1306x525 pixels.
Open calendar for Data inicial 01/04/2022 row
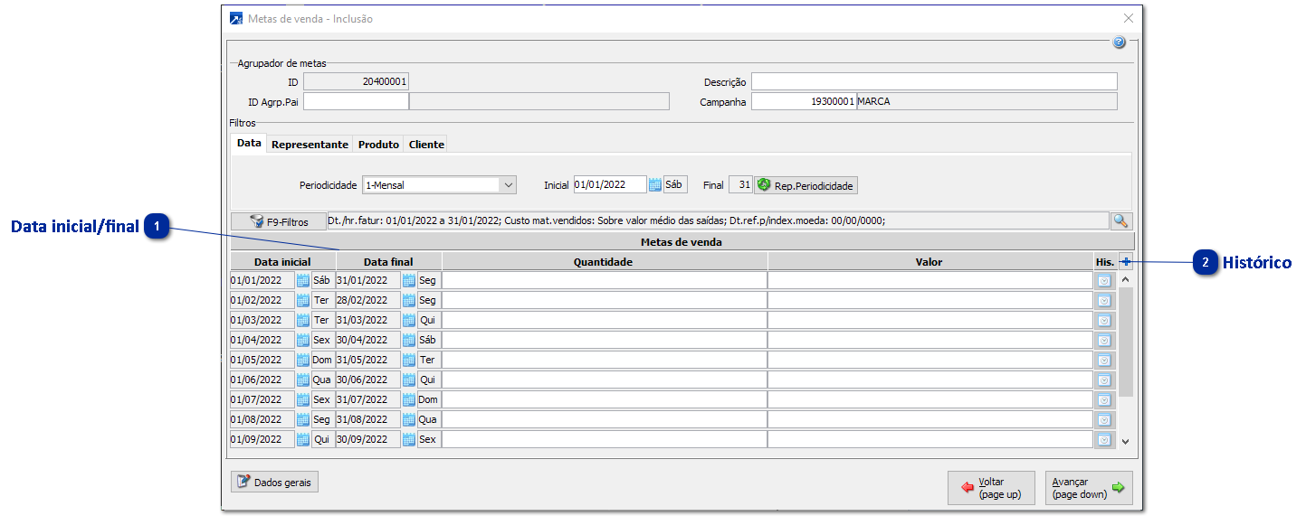point(303,341)
